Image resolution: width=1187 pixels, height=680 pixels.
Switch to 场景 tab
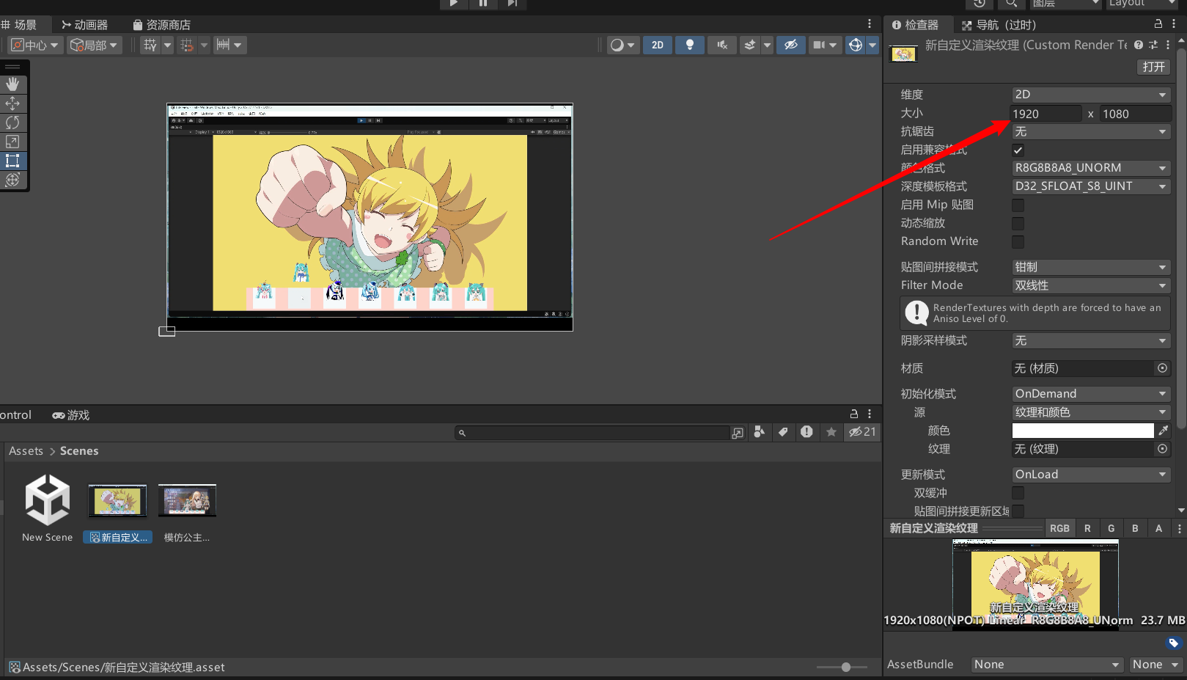click(x=20, y=25)
